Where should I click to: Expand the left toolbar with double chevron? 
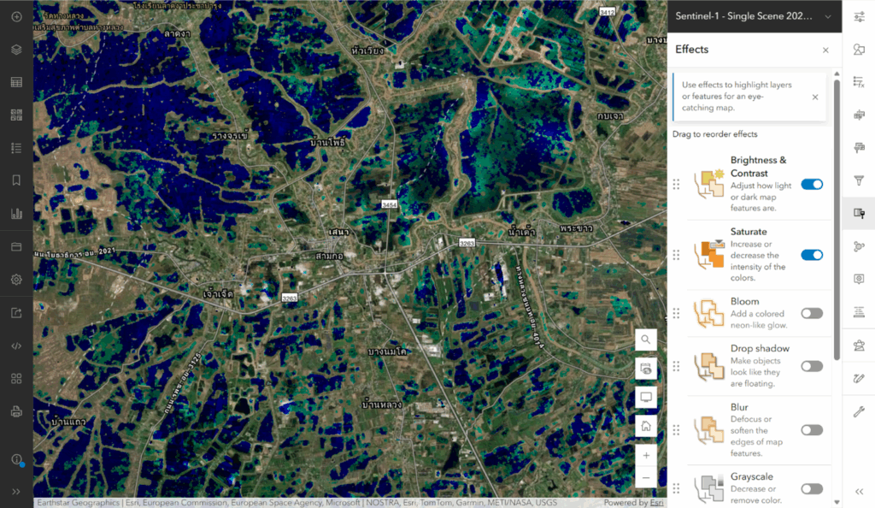16,491
